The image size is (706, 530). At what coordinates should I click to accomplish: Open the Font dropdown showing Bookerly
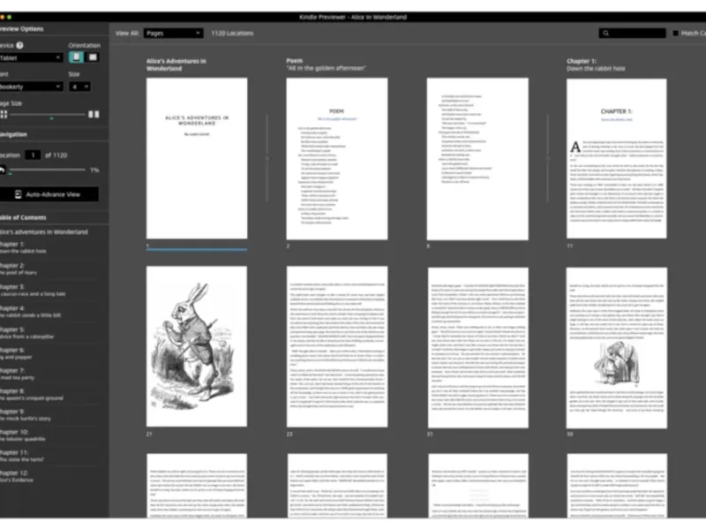(31, 87)
